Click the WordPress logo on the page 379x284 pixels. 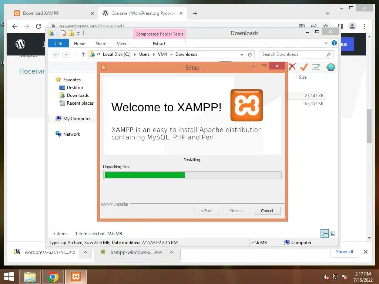[x=20, y=44]
